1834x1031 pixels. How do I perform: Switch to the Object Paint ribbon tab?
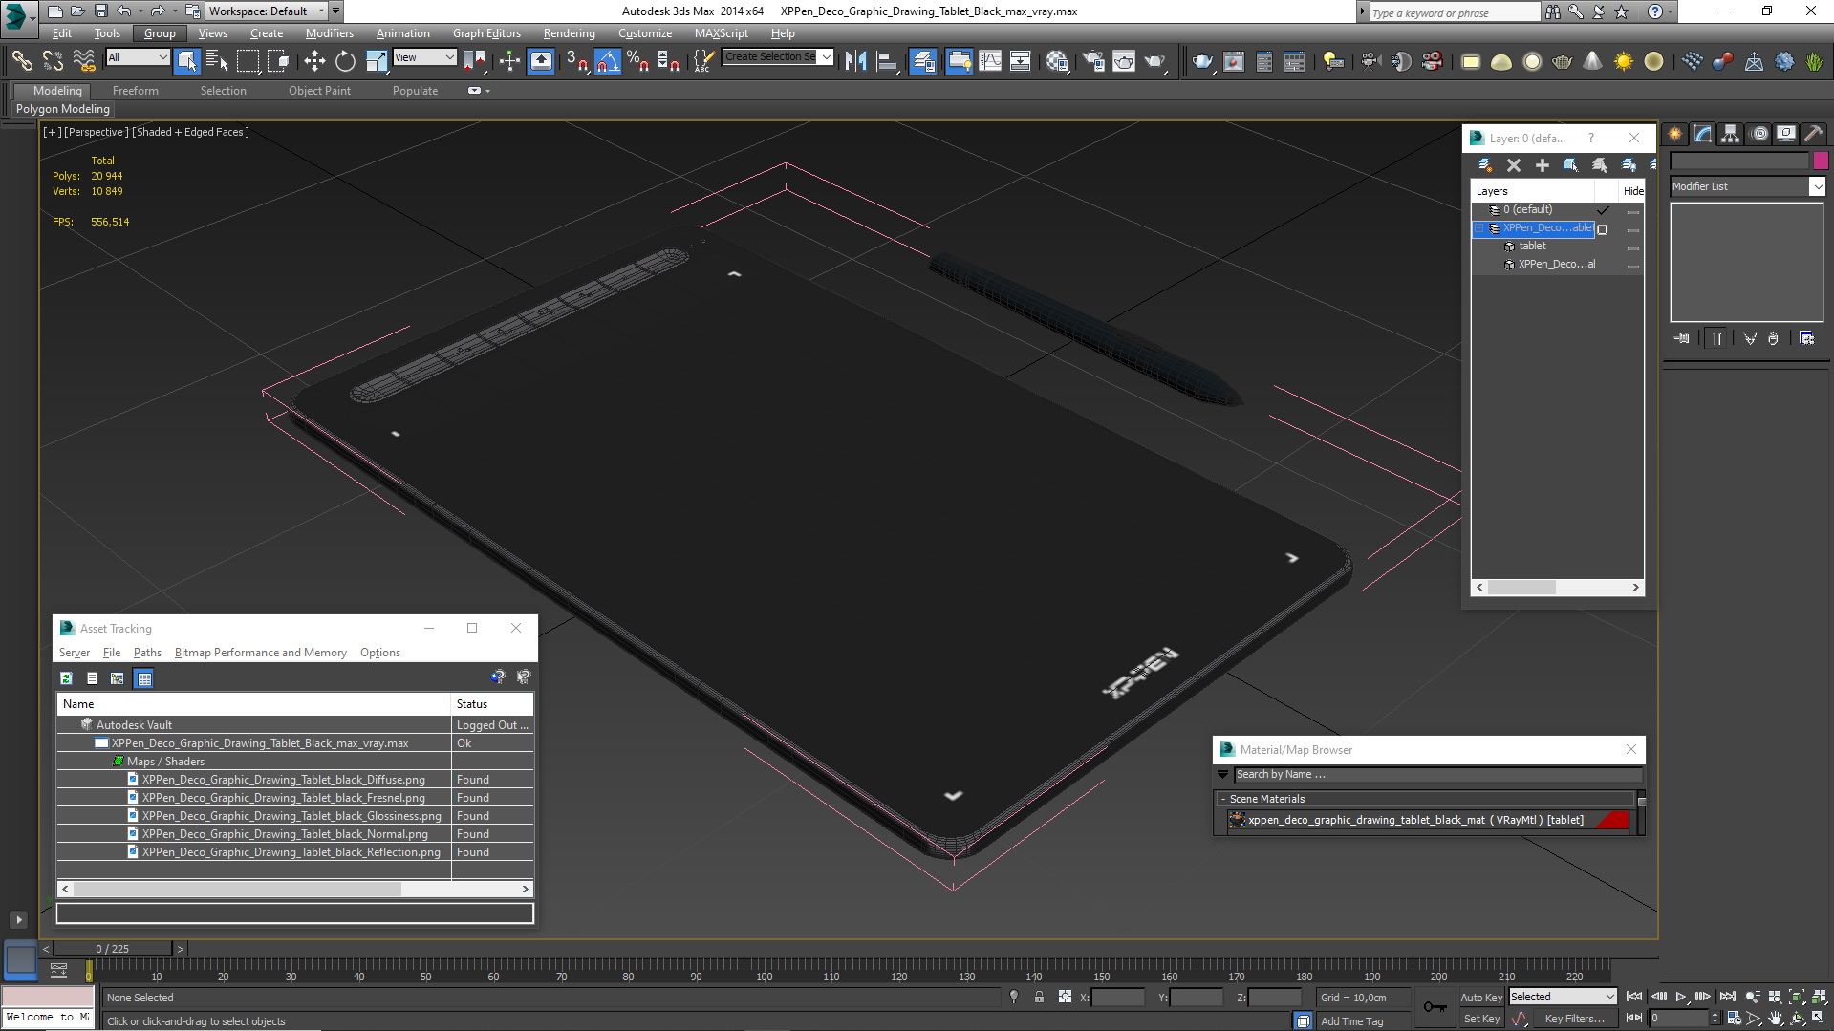[x=319, y=91]
